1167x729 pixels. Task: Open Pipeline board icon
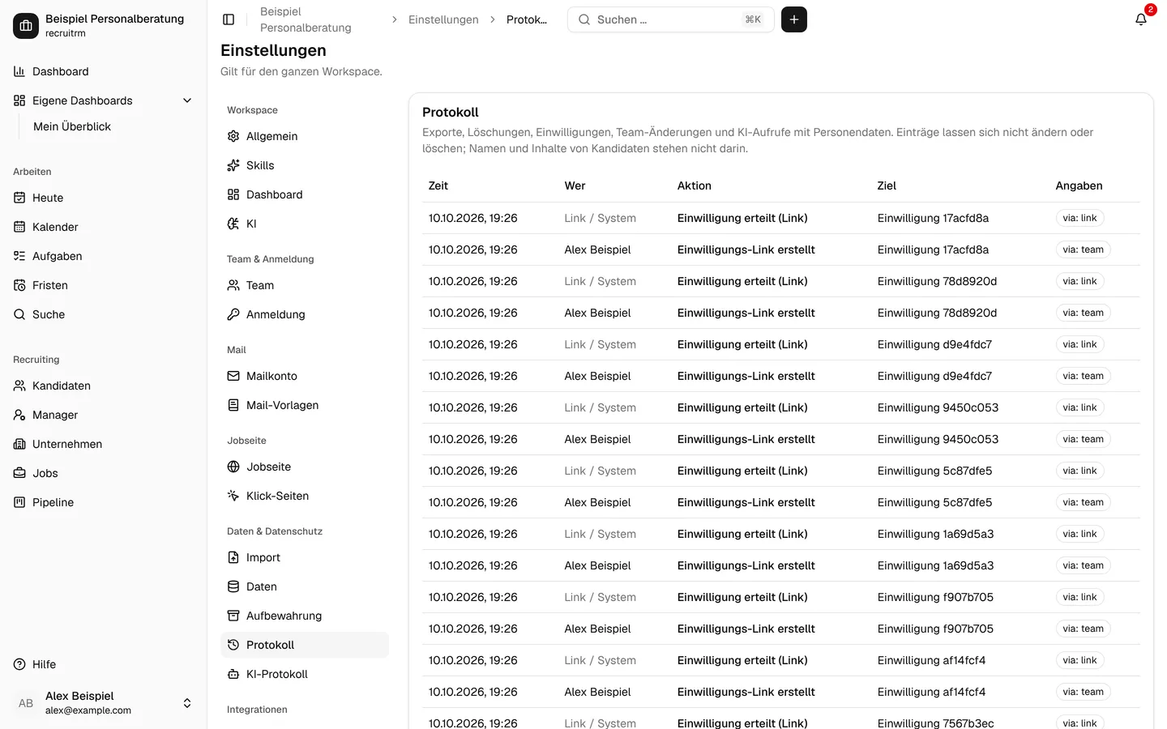[19, 502]
